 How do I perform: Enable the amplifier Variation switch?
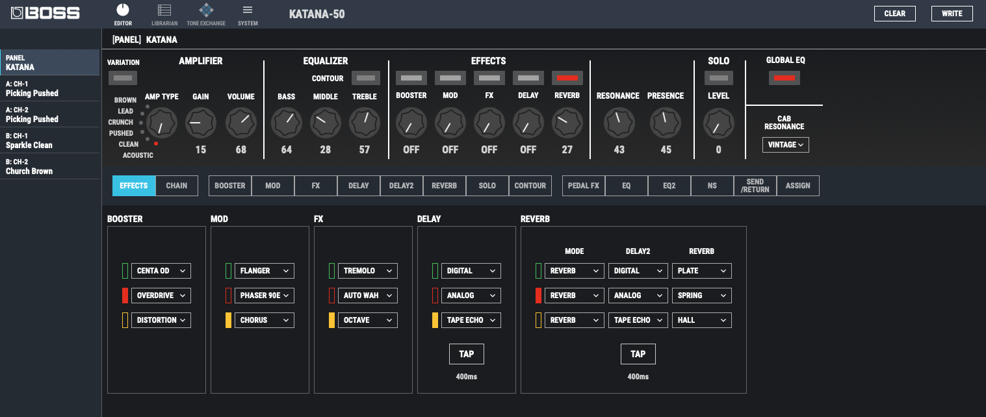pos(123,79)
